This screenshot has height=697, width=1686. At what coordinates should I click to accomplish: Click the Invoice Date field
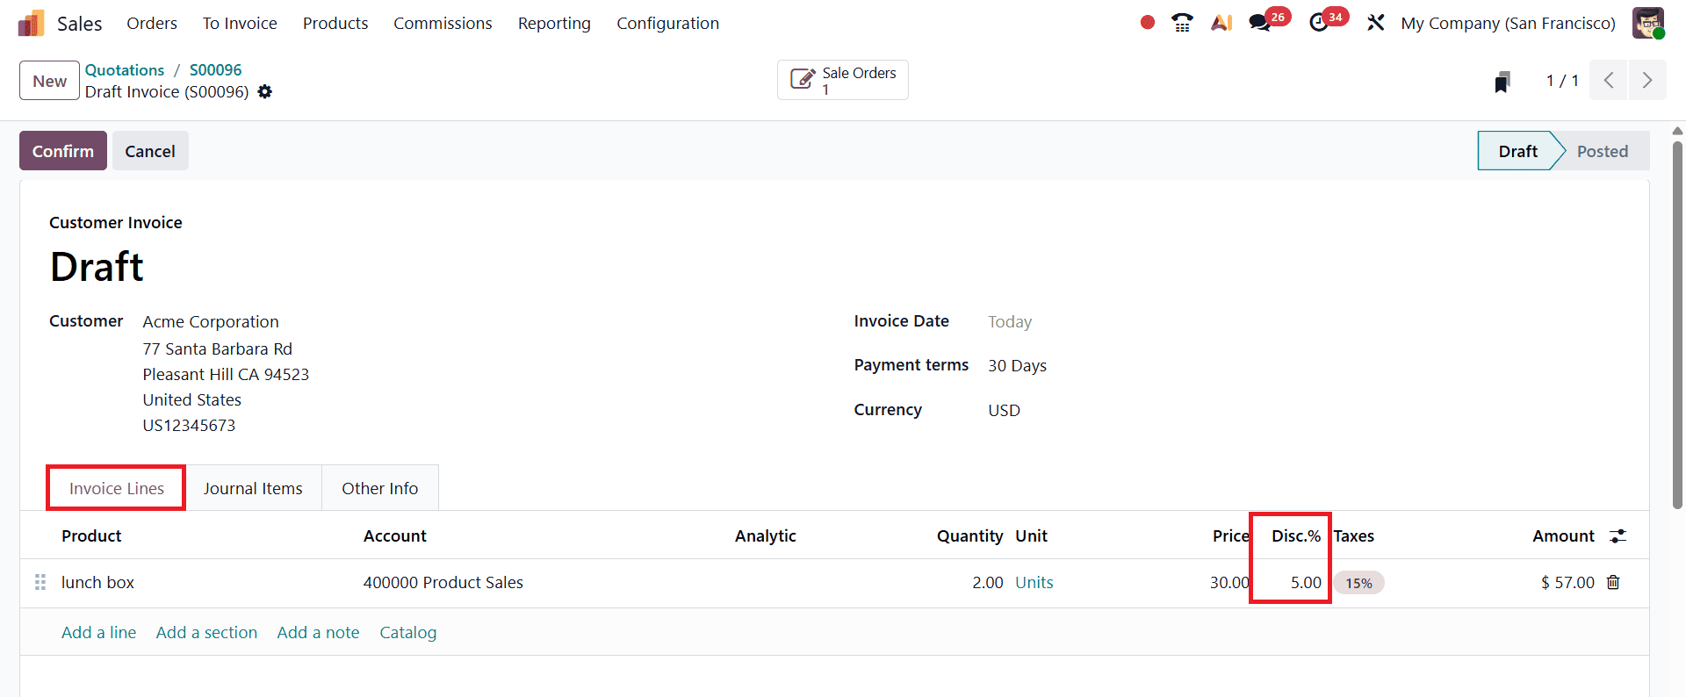pyautogui.click(x=1010, y=321)
